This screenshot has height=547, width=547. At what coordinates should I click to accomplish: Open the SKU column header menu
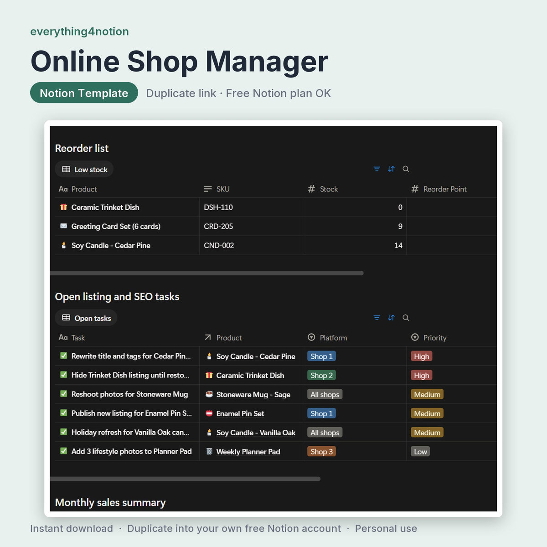217,189
